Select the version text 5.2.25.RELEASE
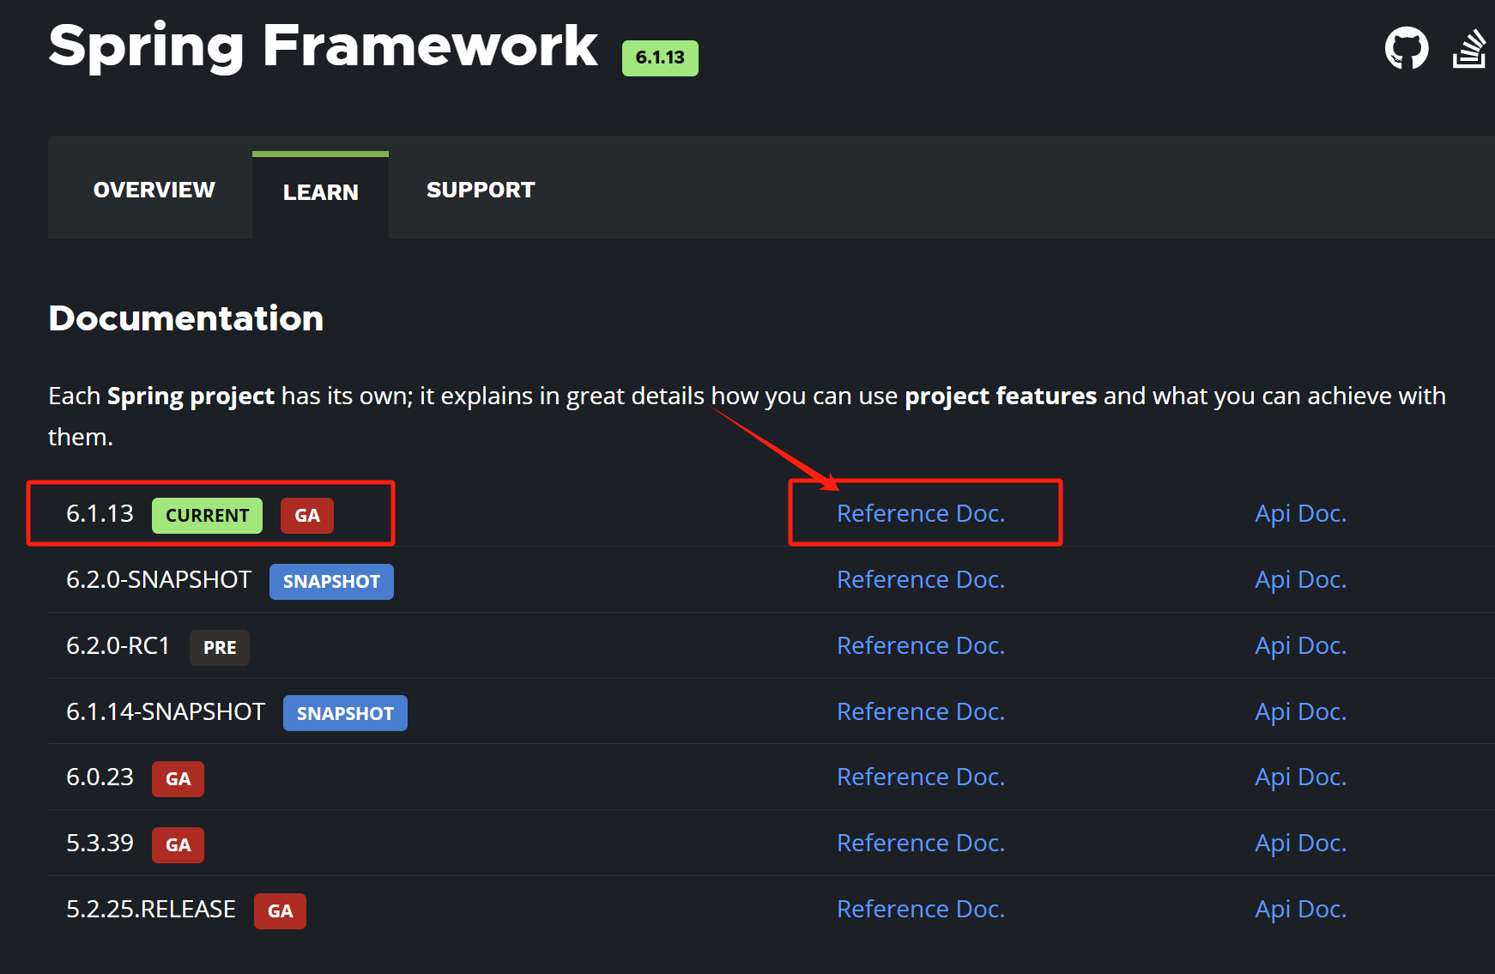The width and height of the screenshot is (1495, 974). pyautogui.click(x=151, y=909)
